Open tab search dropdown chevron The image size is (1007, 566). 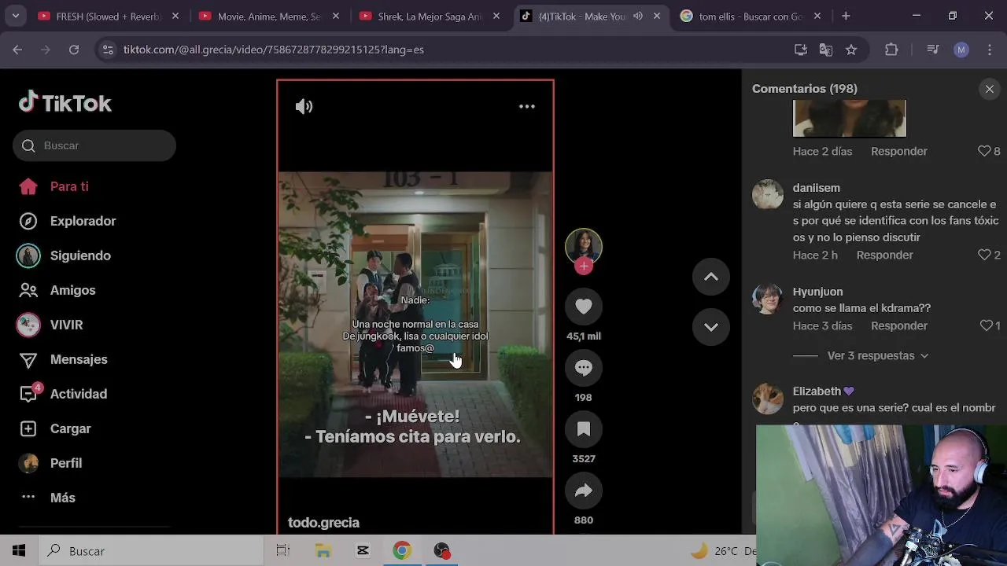coord(15,16)
